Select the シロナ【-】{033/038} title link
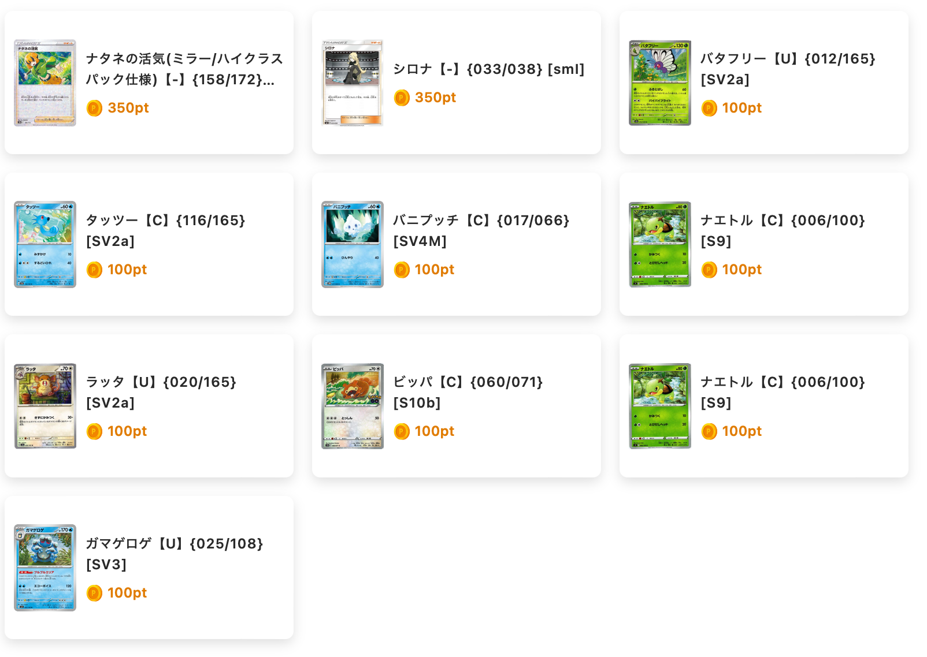 pos(489,69)
